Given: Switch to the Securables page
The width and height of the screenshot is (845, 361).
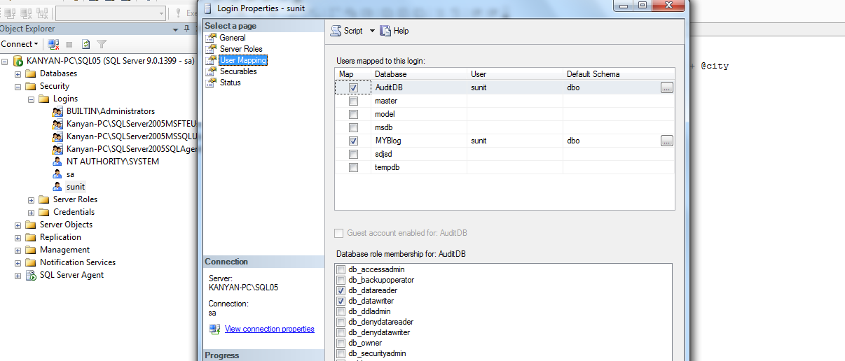Looking at the screenshot, I should click(238, 71).
